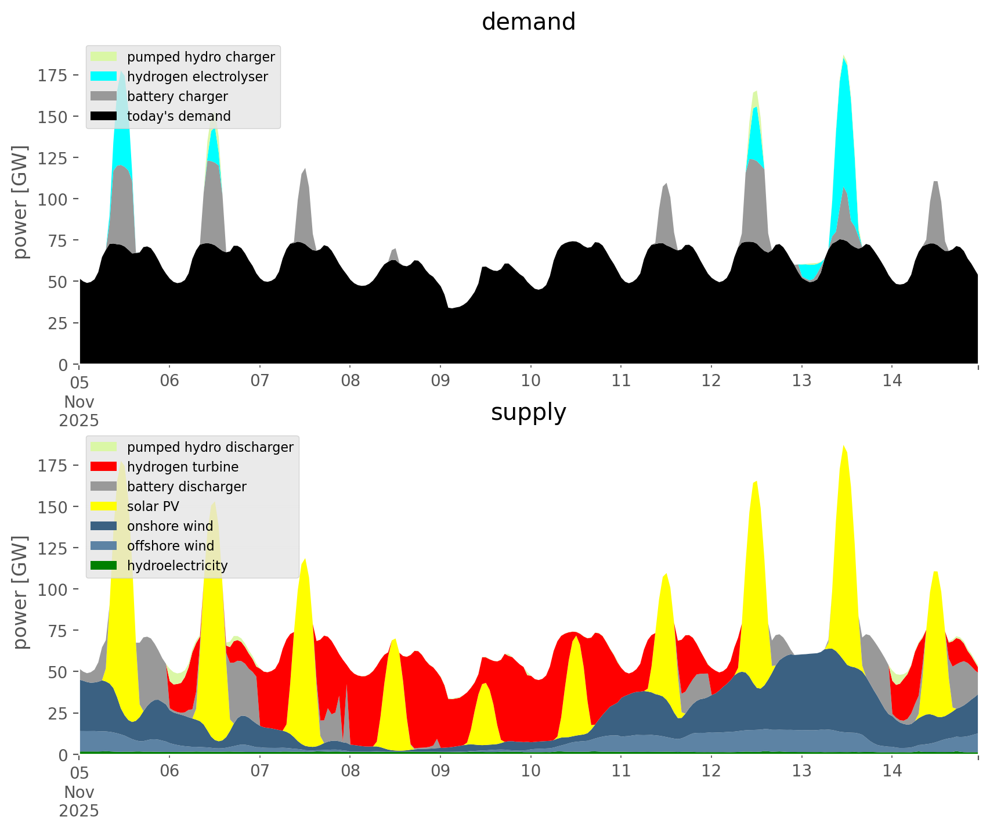Click the 09 date tick on demand chart
Viewport: 990px width, 831px height.
(440, 381)
